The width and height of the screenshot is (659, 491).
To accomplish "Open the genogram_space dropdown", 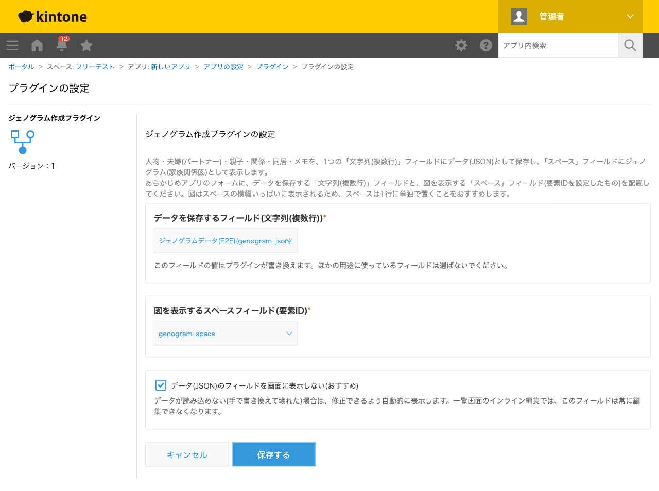I will [x=226, y=334].
